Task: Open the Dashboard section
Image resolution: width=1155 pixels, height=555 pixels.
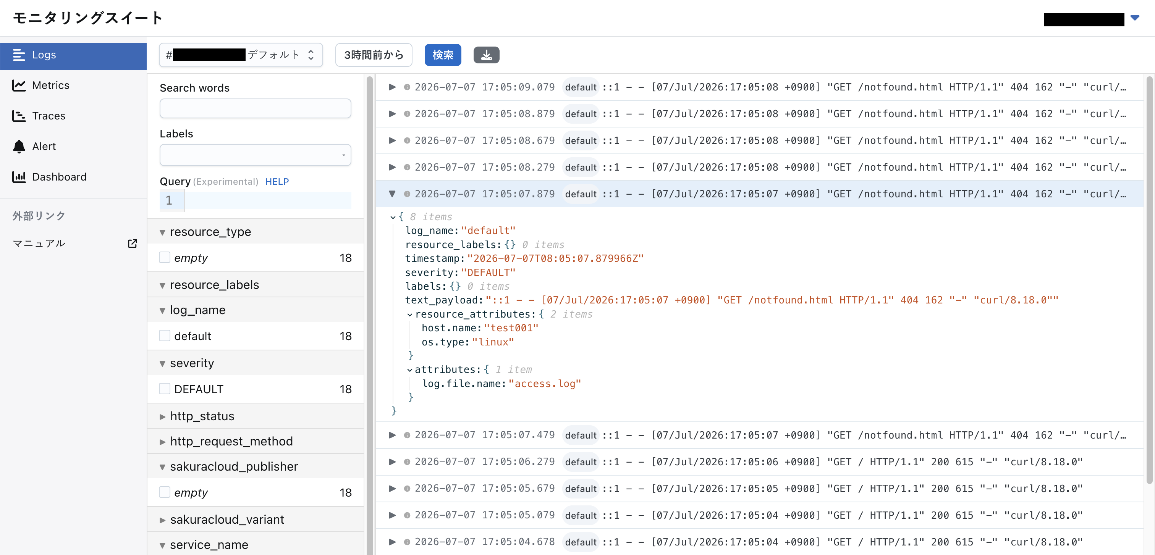Action: pyautogui.click(x=73, y=177)
